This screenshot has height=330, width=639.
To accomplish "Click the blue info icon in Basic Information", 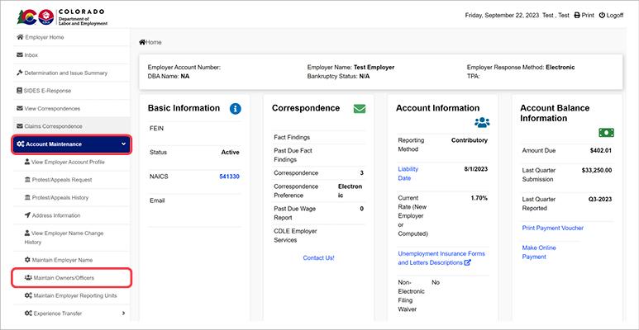I will (235, 108).
